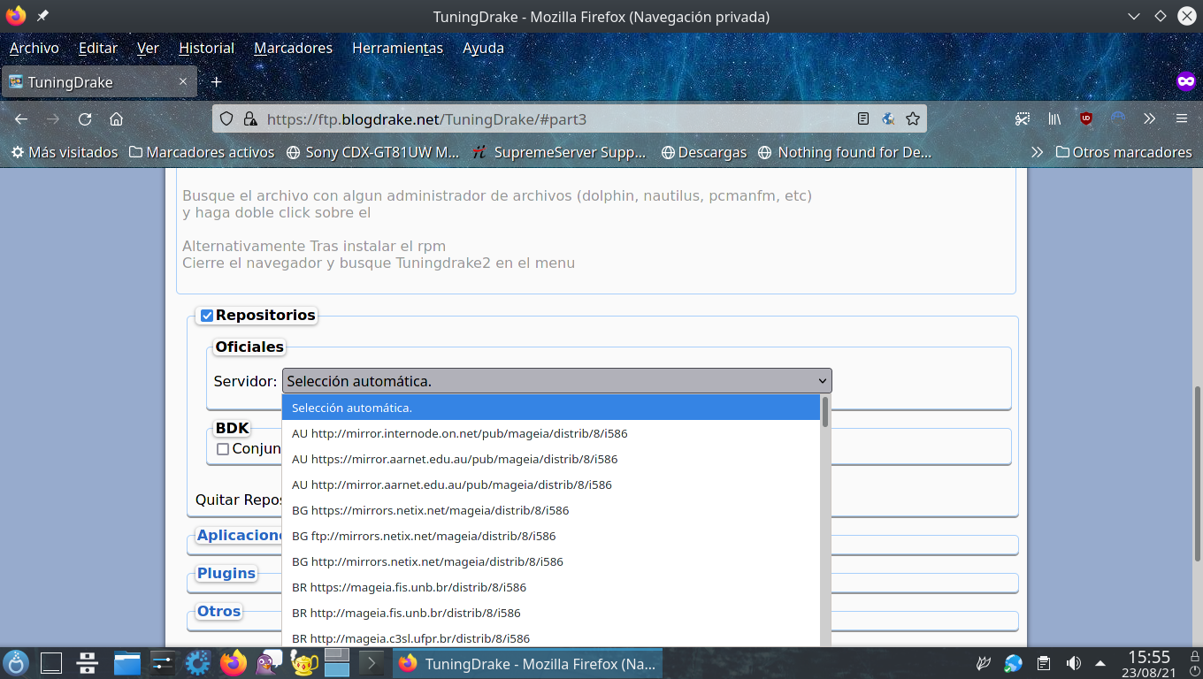The width and height of the screenshot is (1203, 679).
Task: Select AU http://mirror.aarnet.edu.au mirror
Action: [551, 484]
